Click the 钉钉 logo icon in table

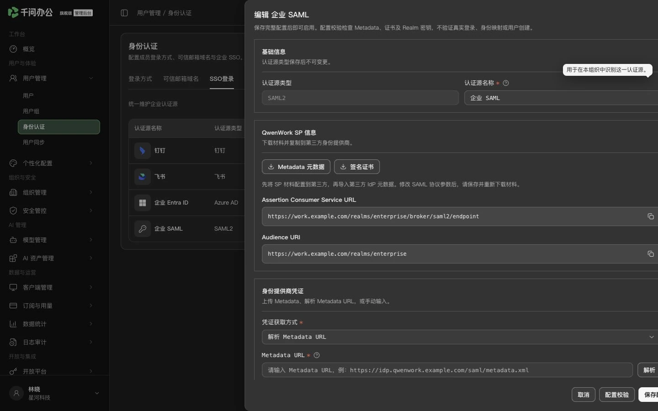coord(143,151)
